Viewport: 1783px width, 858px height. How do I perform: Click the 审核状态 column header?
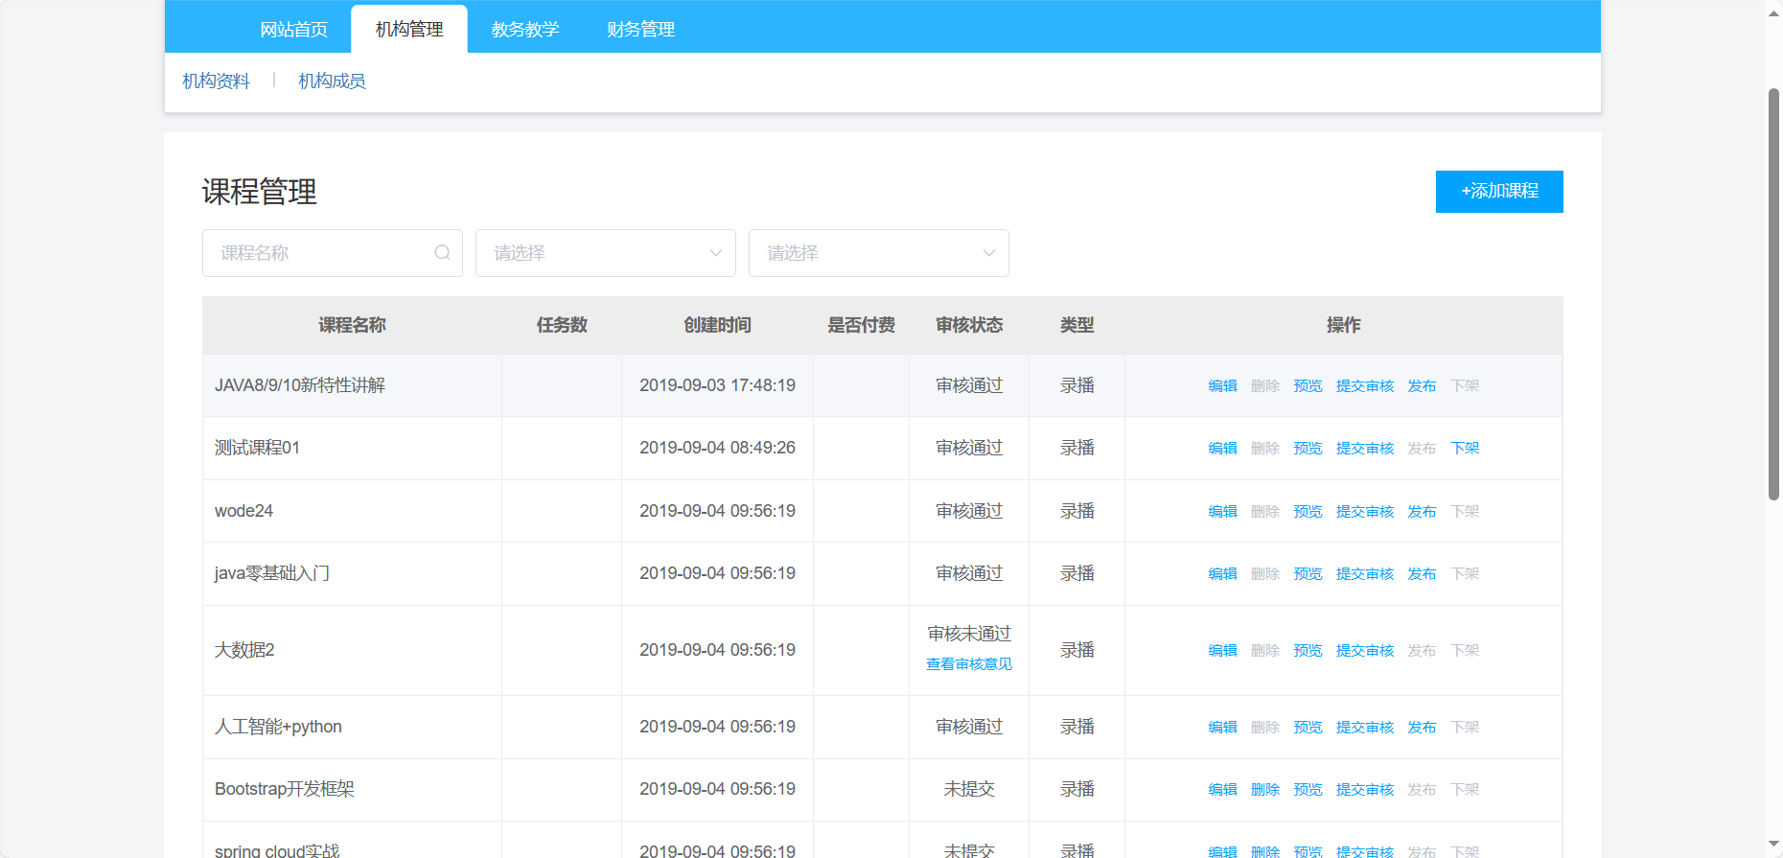click(x=969, y=325)
